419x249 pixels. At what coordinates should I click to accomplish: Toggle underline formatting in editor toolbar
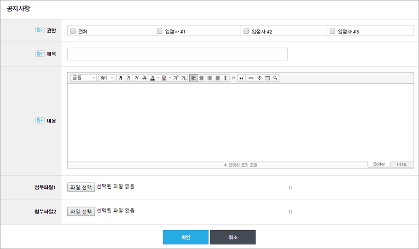128,78
